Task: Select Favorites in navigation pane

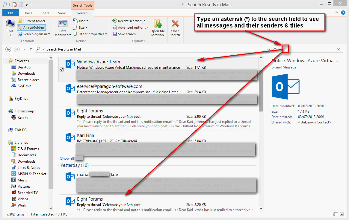Action: pyautogui.click(x=22, y=61)
